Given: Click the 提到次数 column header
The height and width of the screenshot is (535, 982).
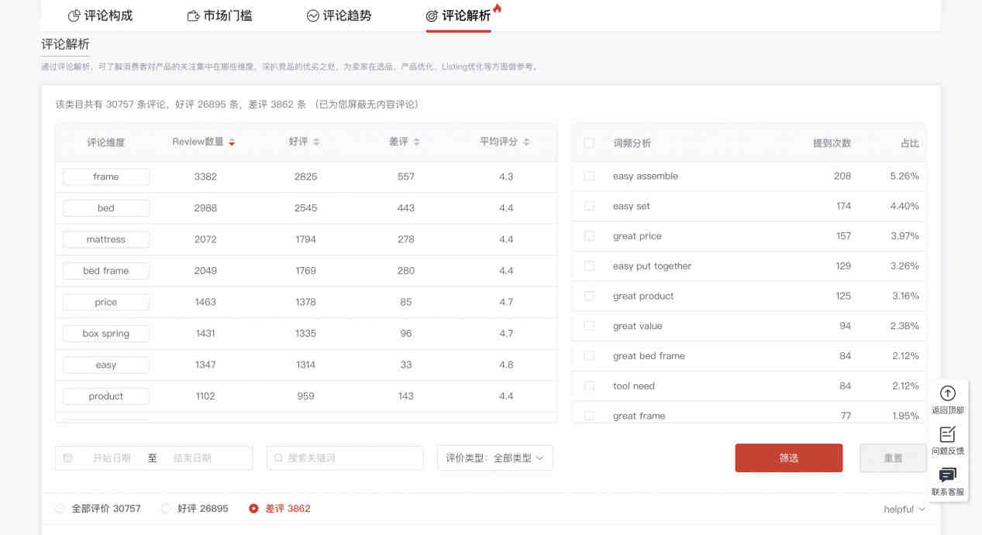Looking at the screenshot, I should tap(832, 143).
